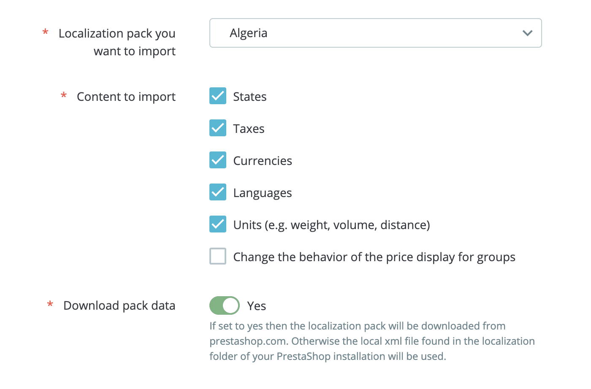Click the chevron arrow on the country selector
This screenshot has height=389, width=591.
point(527,33)
